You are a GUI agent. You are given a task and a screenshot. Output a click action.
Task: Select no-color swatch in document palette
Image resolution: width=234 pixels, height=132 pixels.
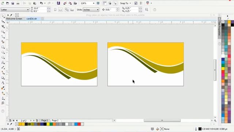pos(17,124)
